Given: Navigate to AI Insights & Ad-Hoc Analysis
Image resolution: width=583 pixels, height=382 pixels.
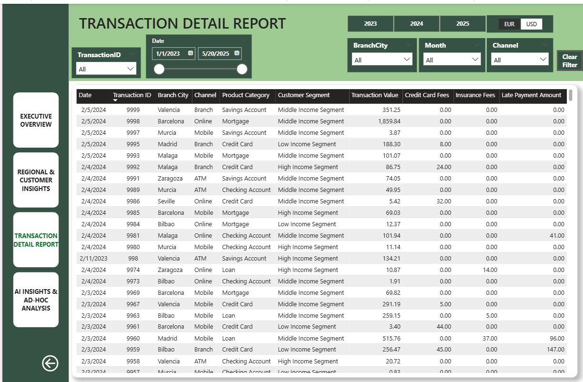Looking at the screenshot, I should coord(36,300).
